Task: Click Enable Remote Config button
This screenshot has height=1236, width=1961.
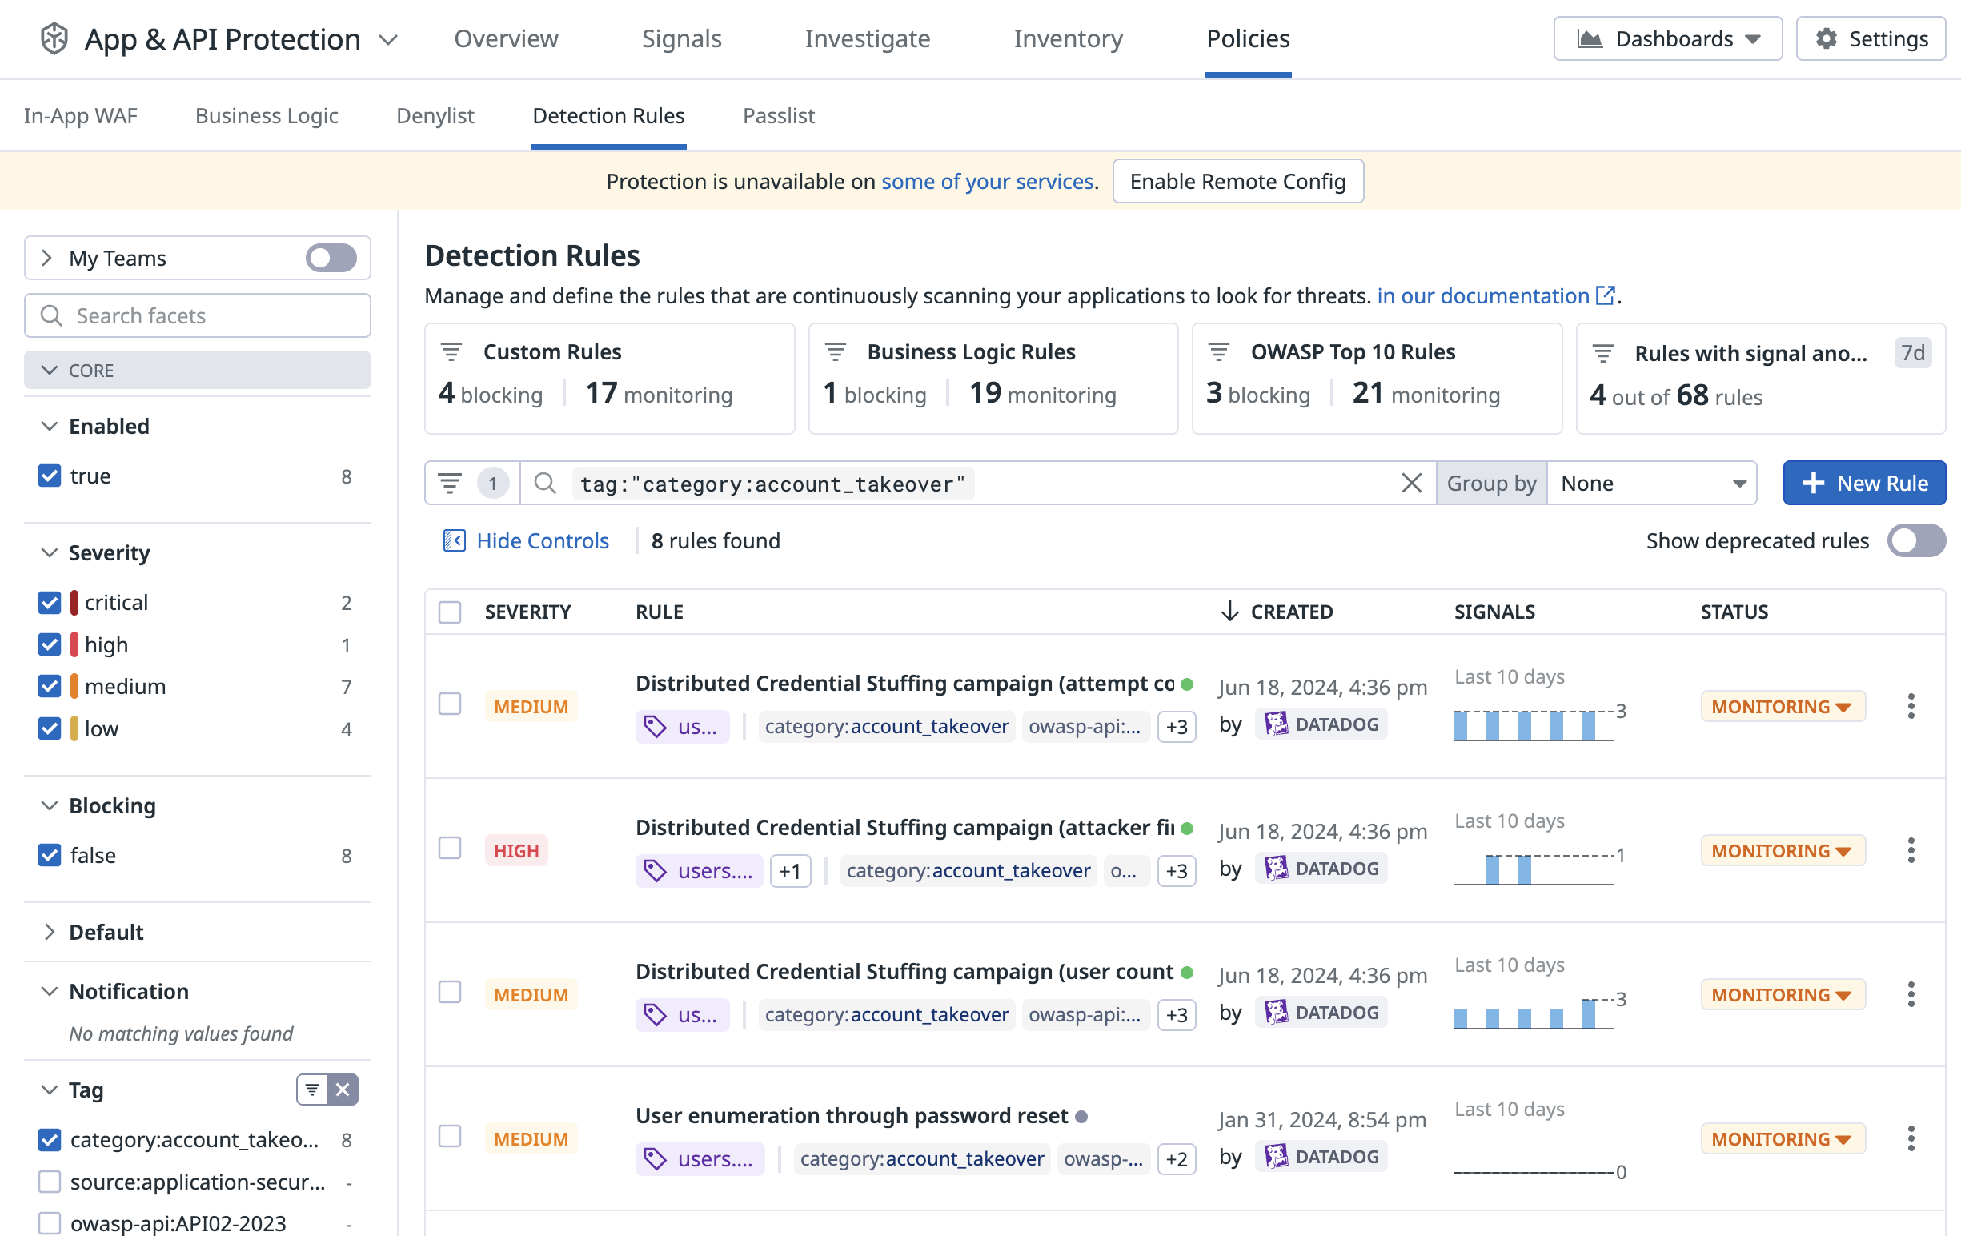Action: point(1237,181)
